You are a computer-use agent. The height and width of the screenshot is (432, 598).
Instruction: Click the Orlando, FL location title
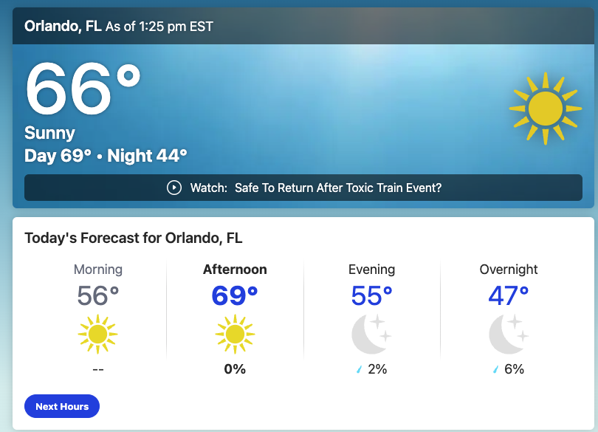pyautogui.click(x=63, y=27)
